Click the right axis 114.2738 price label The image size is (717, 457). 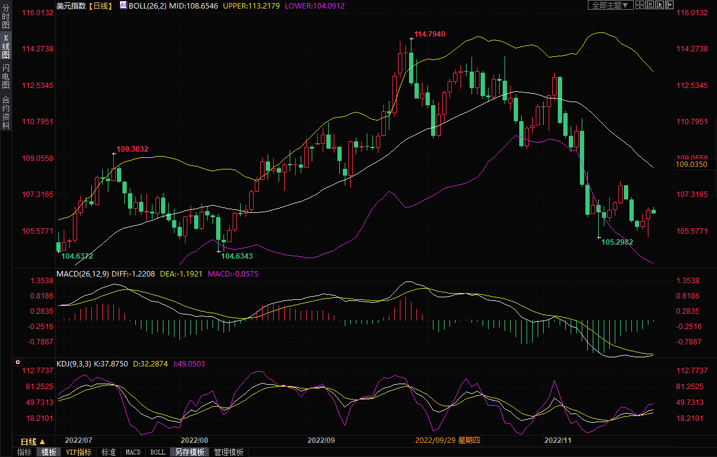[x=692, y=48]
